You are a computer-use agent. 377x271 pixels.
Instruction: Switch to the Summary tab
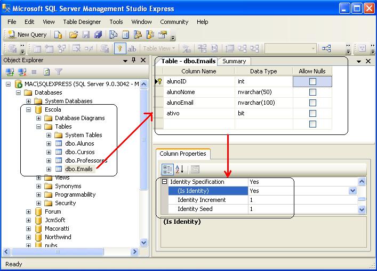point(234,61)
